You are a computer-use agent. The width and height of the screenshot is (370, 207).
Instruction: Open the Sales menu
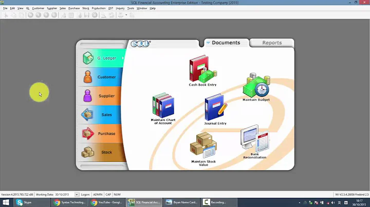click(x=63, y=8)
